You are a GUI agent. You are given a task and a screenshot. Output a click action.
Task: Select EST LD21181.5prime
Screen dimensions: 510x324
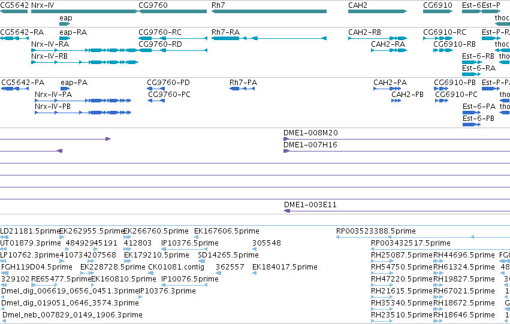30,231
